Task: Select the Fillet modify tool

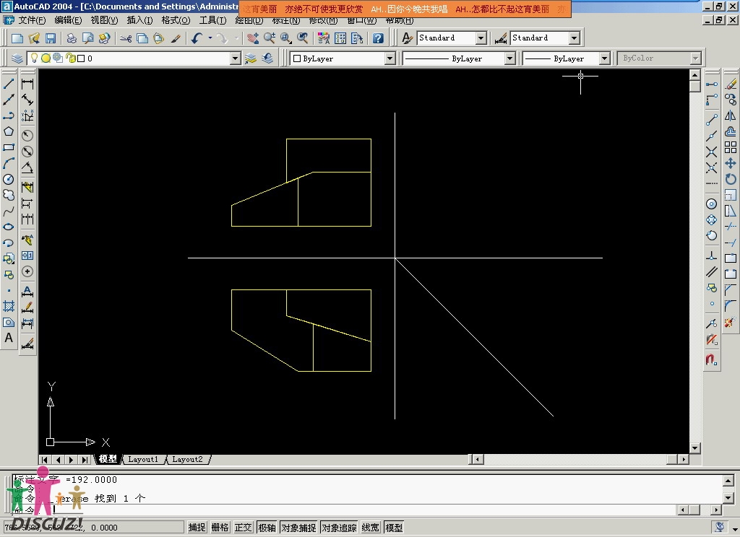Action: [731, 307]
